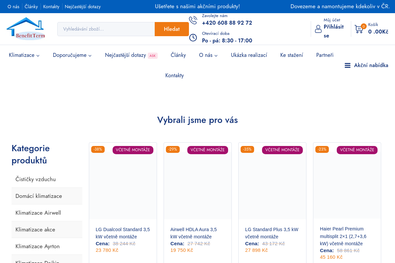
Task: Click the Akční nabídka hamburger icon
Action: coord(348,65)
